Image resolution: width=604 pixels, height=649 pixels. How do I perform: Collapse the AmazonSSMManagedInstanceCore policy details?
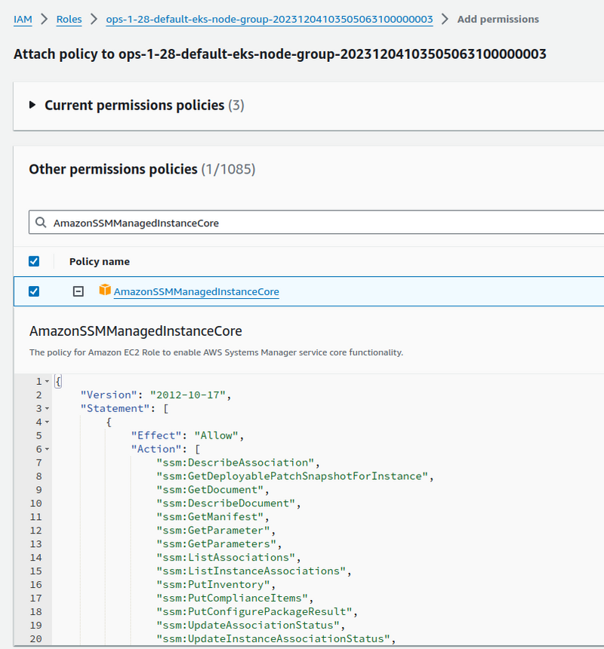[x=79, y=291]
